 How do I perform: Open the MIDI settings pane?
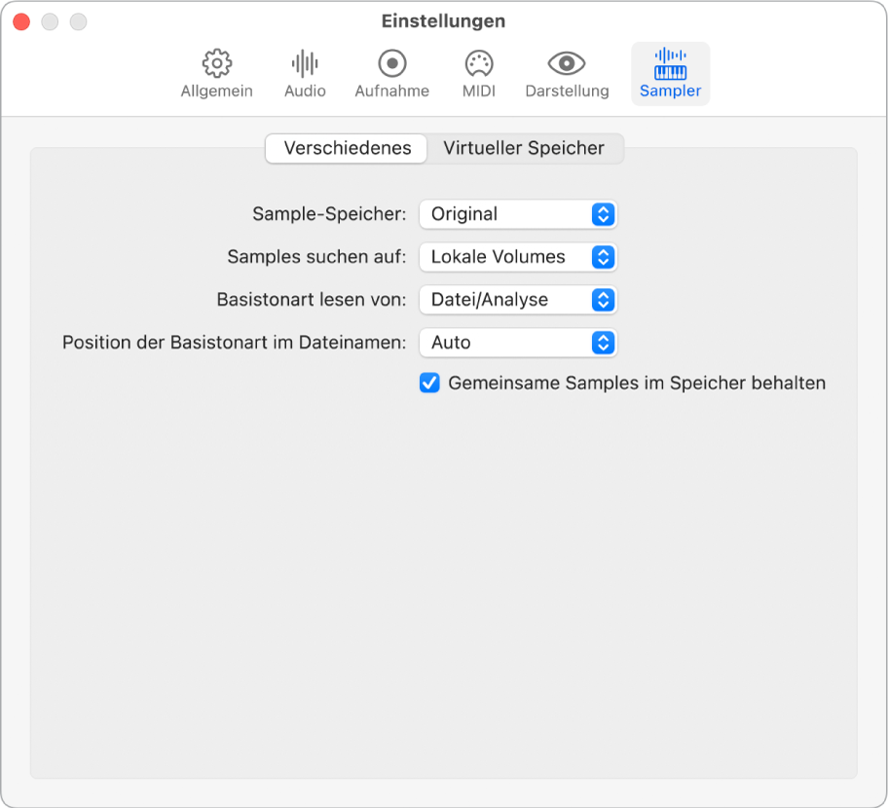[477, 73]
